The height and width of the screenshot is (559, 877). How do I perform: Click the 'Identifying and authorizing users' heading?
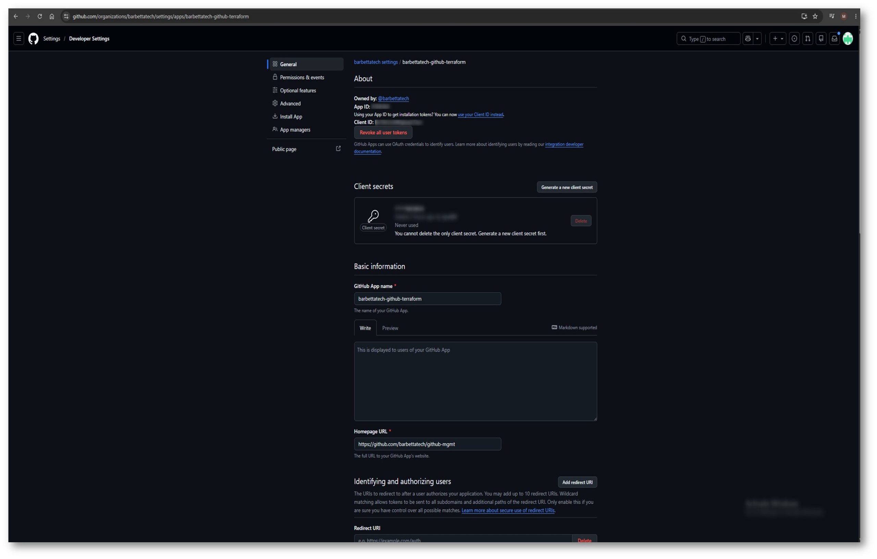click(403, 482)
